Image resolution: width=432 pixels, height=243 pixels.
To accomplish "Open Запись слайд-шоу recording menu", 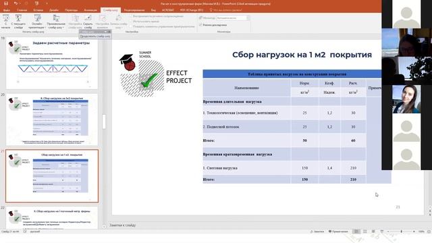I will click(x=119, y=22).
